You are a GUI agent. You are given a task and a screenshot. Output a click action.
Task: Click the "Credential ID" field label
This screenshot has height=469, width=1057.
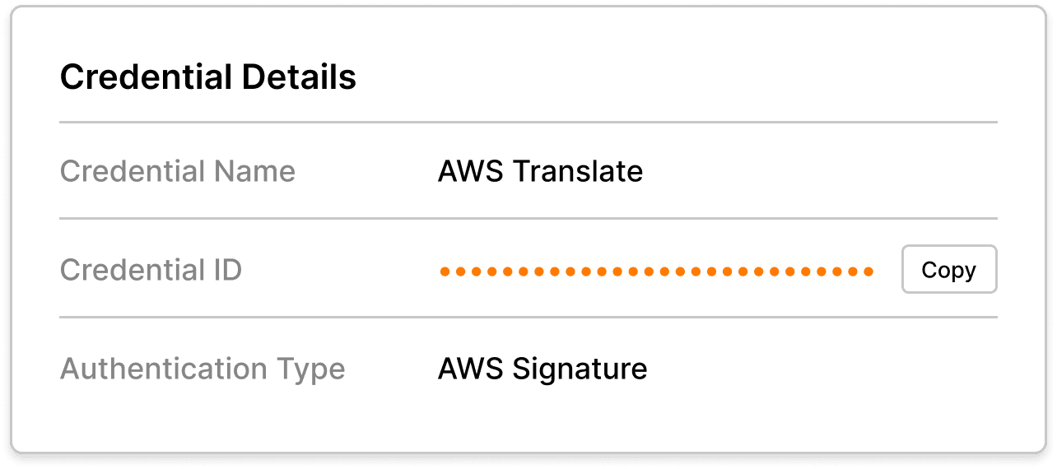(151, 270)
